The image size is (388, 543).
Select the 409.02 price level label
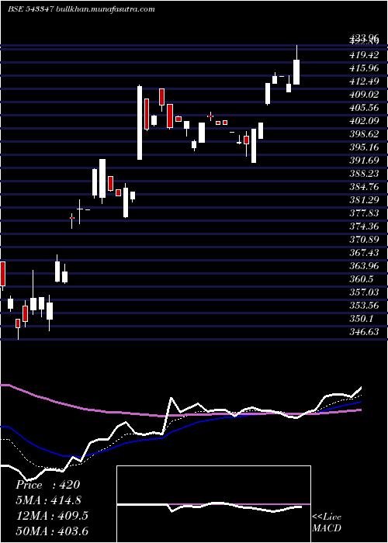[x=364, y=95]
